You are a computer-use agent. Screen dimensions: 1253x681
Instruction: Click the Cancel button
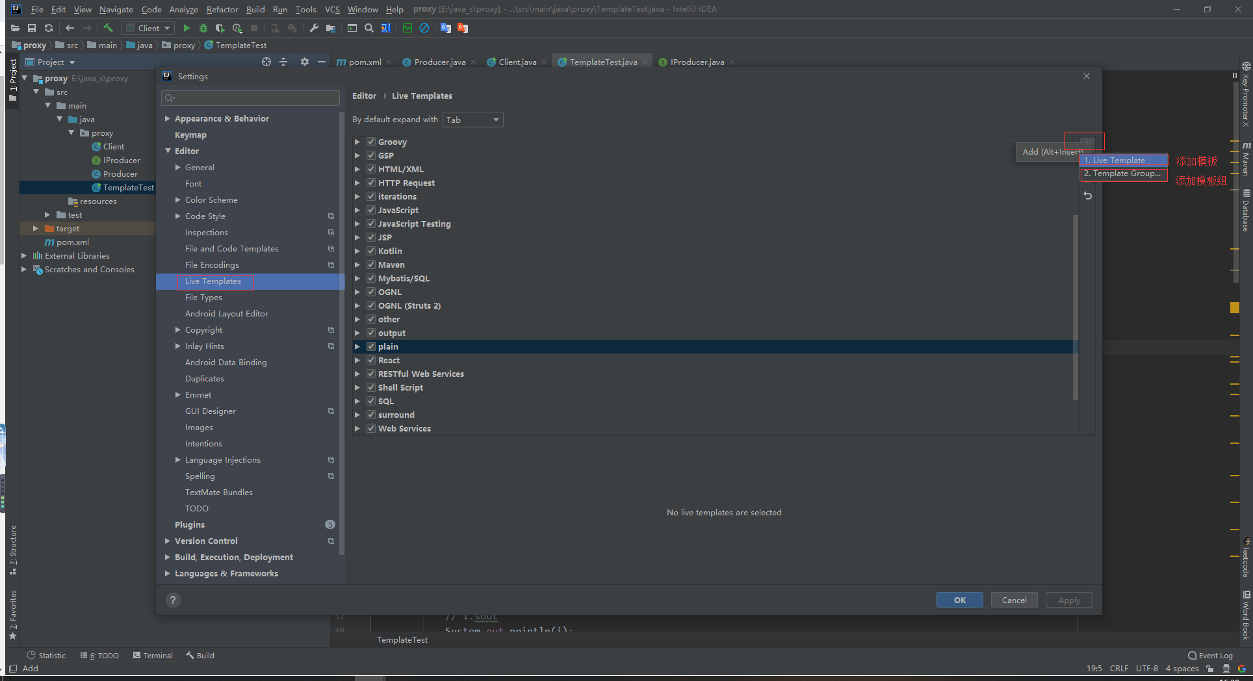pyautogui.click(x=1014, y=600)
